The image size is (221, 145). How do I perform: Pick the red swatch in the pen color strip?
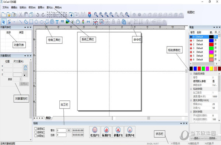[x=199, y=69]
